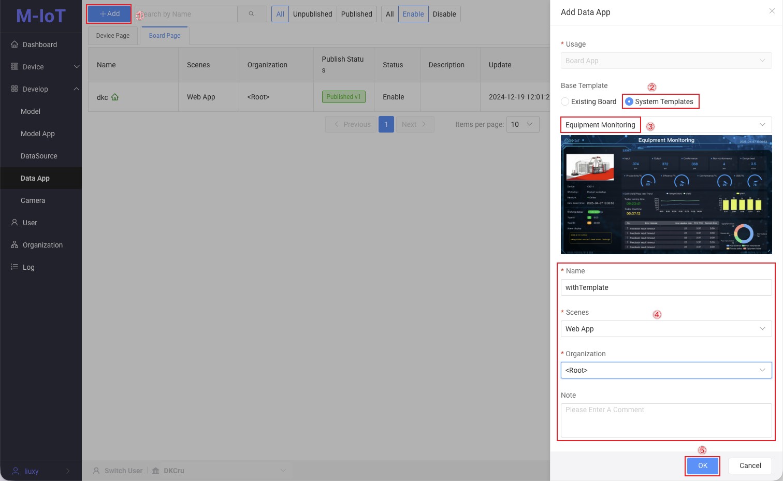Click the home icon next to the dkc app
Viewport: 783px width, 481px height.
114,97
